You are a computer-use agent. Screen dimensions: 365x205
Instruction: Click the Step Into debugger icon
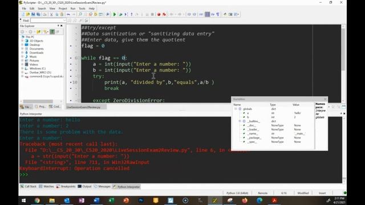tap(132, 14)
